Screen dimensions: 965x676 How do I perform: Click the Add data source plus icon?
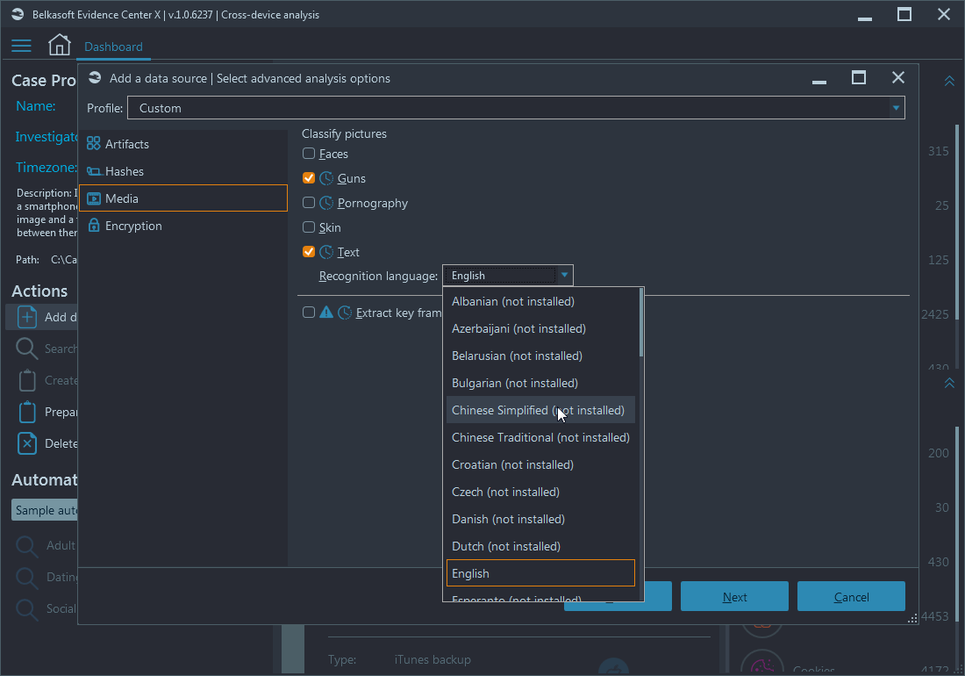point(27,317)
